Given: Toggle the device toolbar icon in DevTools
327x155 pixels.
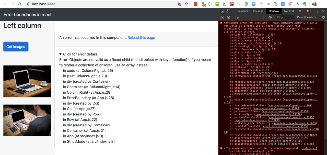Looking at the screenshot, I should 228,11.
